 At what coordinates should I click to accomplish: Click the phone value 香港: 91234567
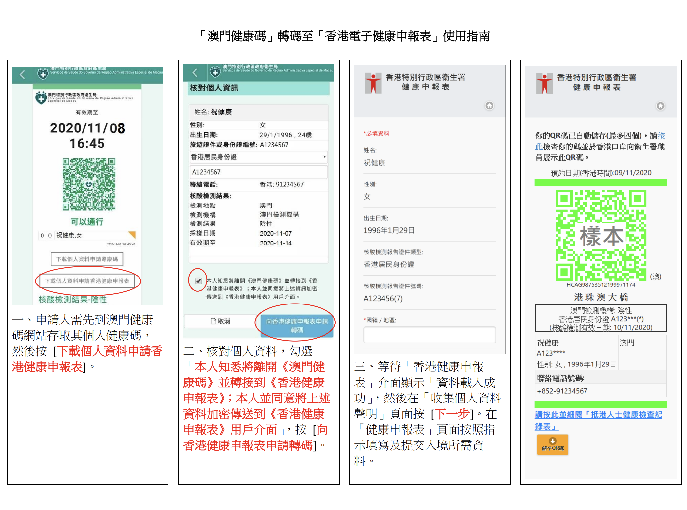coord(282,185)
